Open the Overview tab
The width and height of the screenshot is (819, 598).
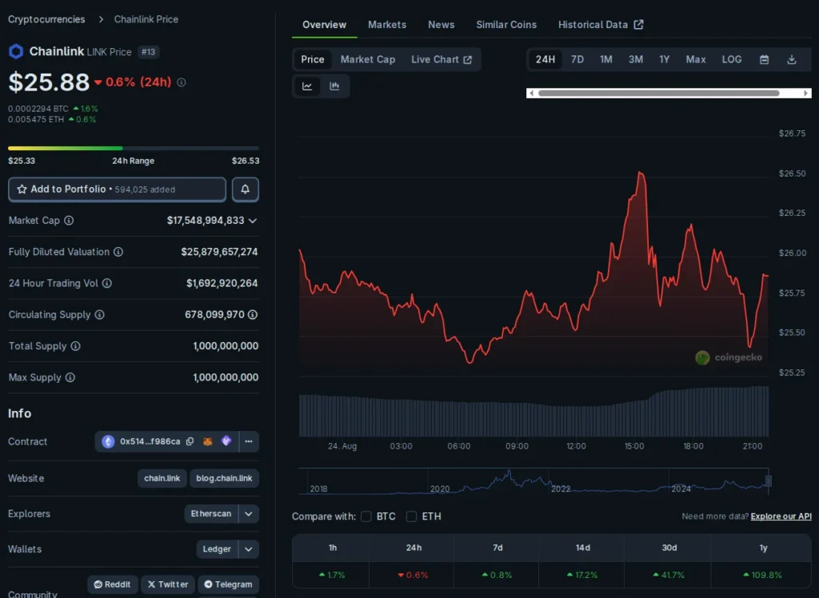(x=325, y=25)
